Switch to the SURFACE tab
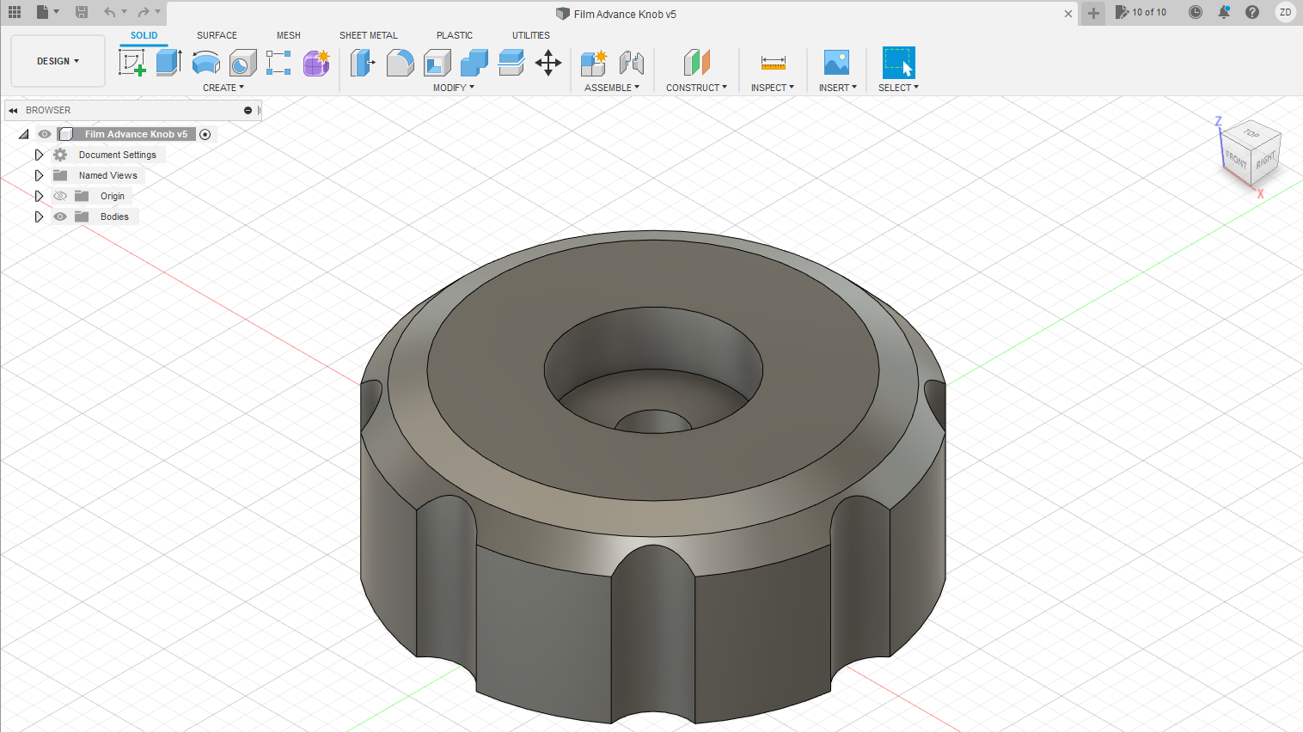Viewport: 1303px width, 732px height. click(x=217, y=35)
